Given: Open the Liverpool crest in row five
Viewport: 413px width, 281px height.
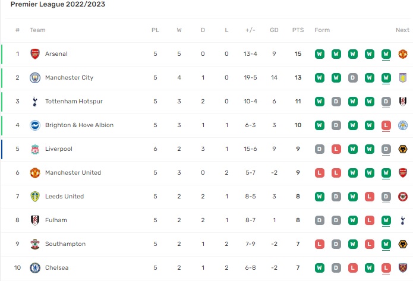Looking at the screenshot, I should pyautogui.click(x=35, y=149).
